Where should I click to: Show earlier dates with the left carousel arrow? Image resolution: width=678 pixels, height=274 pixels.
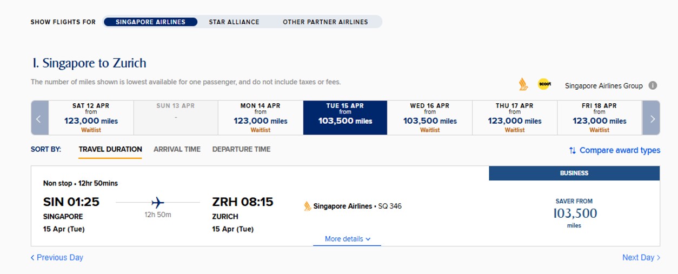click(x=39, y=118)
